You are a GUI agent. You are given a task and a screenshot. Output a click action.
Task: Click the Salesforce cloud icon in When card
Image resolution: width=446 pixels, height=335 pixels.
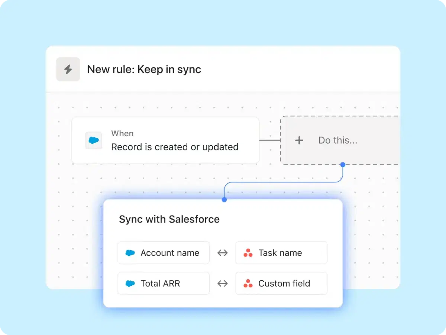pos(94,140)
